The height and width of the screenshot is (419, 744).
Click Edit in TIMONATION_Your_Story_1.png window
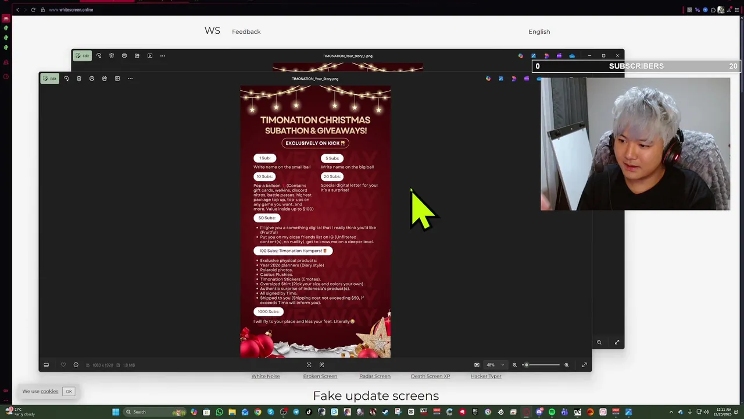82,56
